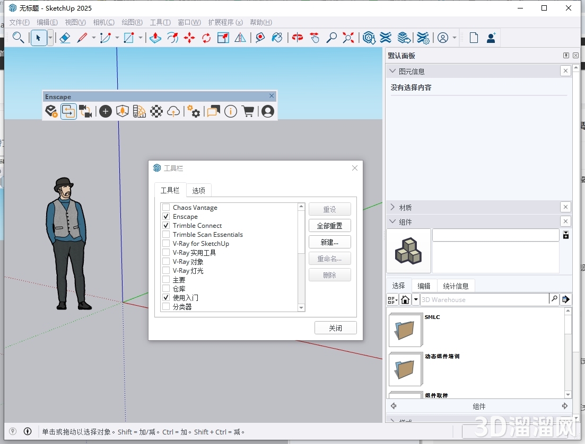
Task: Click the 3D Warehouse search field
Action: coord(485,299)
